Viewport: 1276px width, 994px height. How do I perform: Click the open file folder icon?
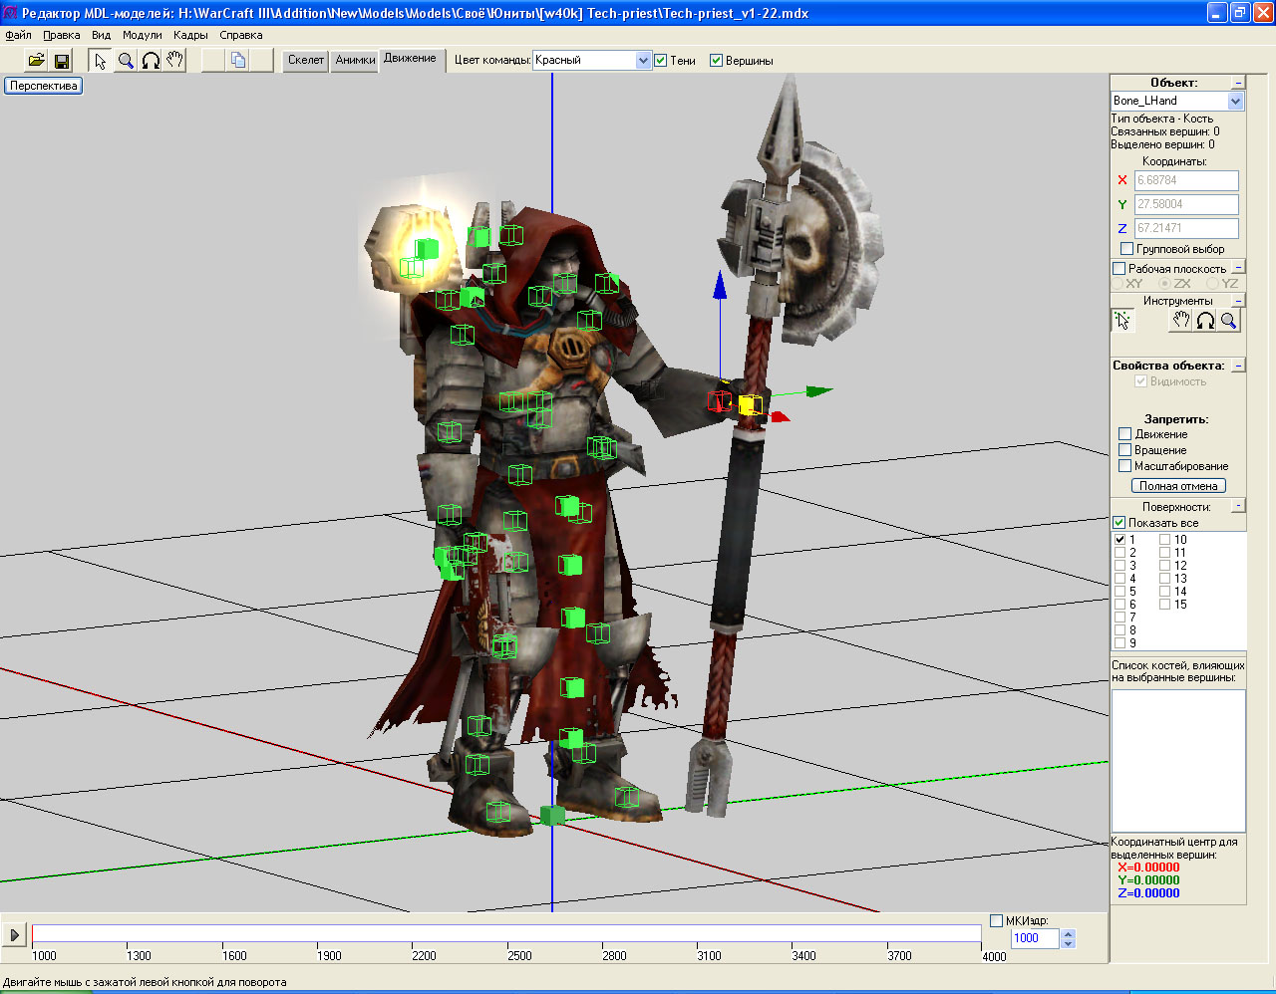tap(36, 61)
